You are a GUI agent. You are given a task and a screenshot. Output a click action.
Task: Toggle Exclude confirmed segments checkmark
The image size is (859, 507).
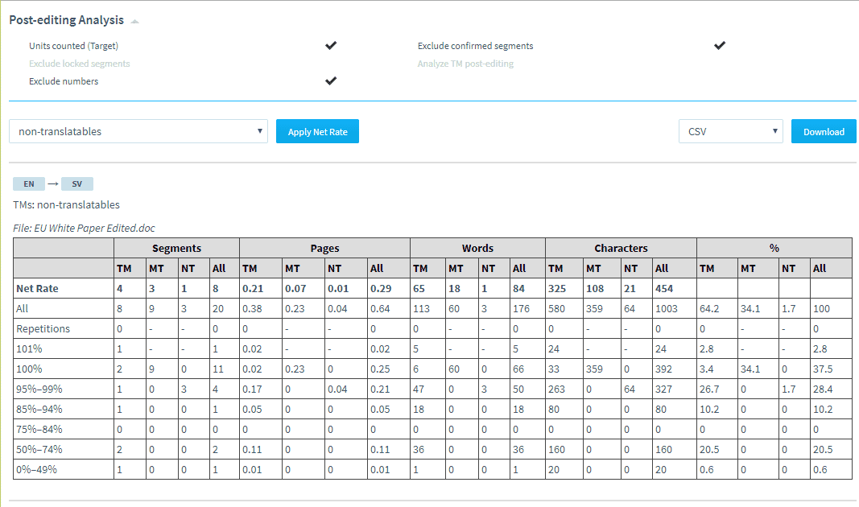[x=720, y=45]
